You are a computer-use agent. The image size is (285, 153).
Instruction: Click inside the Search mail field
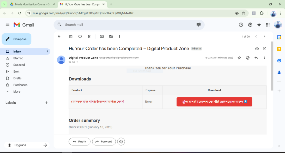coord(125,25)
